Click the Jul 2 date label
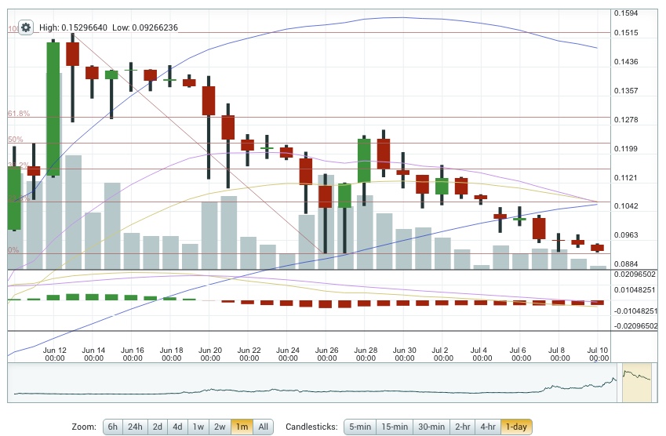Image resolution: width=666 pixels, height=436 pixels. pos(443,354)
